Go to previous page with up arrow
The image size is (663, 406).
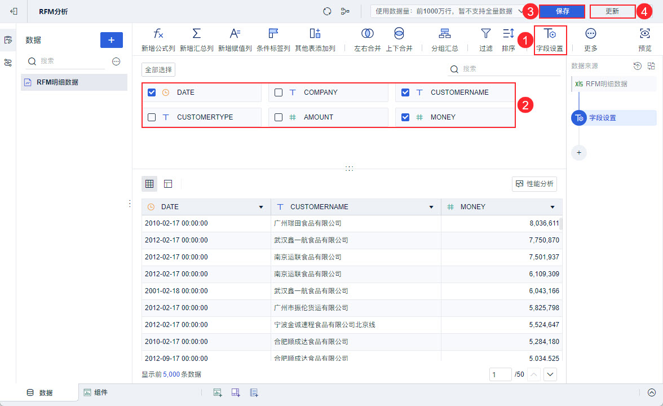coord(534,374)
